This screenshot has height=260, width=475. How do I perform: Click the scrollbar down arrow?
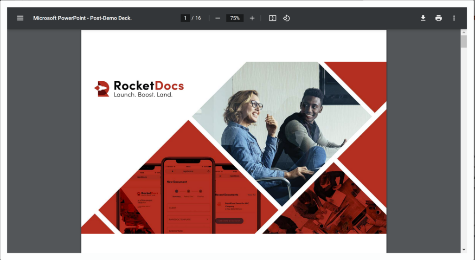[464, 250]
